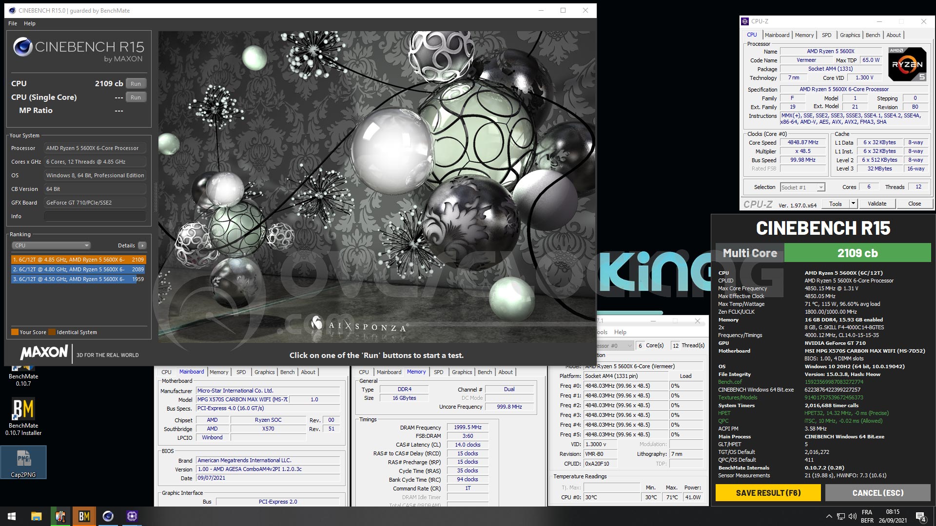Switch to Cinebench taskbar icon
The width and height of the screenshot is (936, 526).
[108, 516]
